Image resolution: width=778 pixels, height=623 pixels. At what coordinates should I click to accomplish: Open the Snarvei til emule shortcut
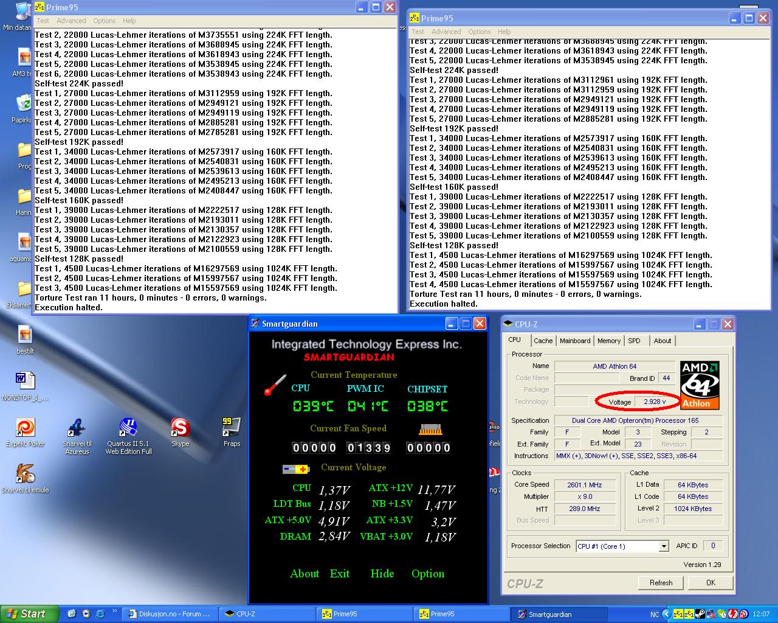click(x=25, y=478)
